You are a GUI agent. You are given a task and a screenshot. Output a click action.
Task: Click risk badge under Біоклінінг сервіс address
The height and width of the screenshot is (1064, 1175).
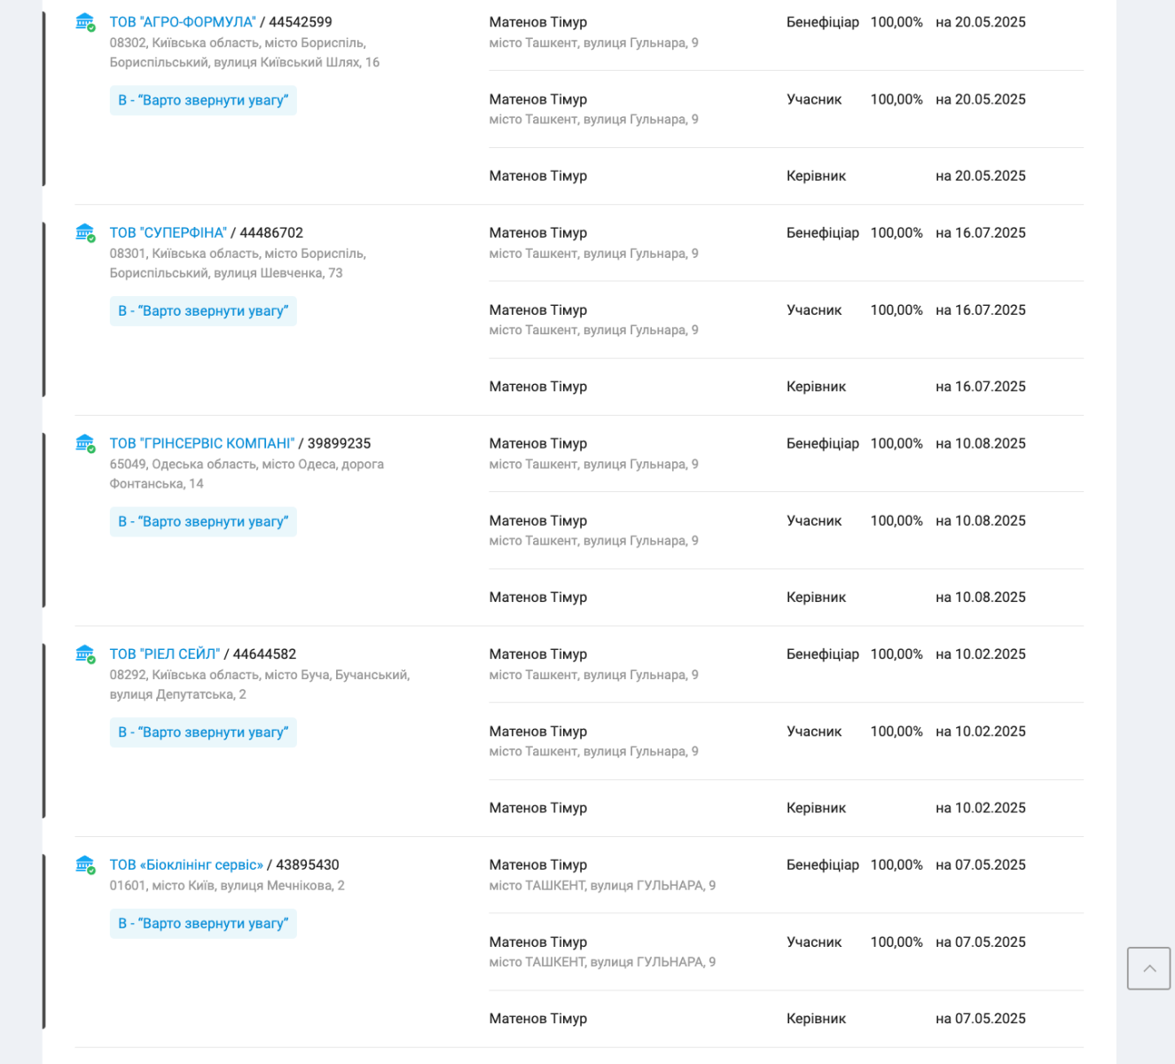point(203,923)
